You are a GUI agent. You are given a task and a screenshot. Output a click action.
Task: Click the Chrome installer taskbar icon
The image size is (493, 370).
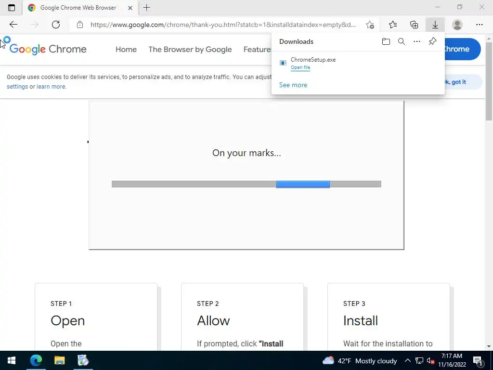point(83,360)
